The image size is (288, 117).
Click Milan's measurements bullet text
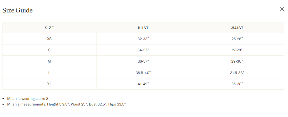66,104
